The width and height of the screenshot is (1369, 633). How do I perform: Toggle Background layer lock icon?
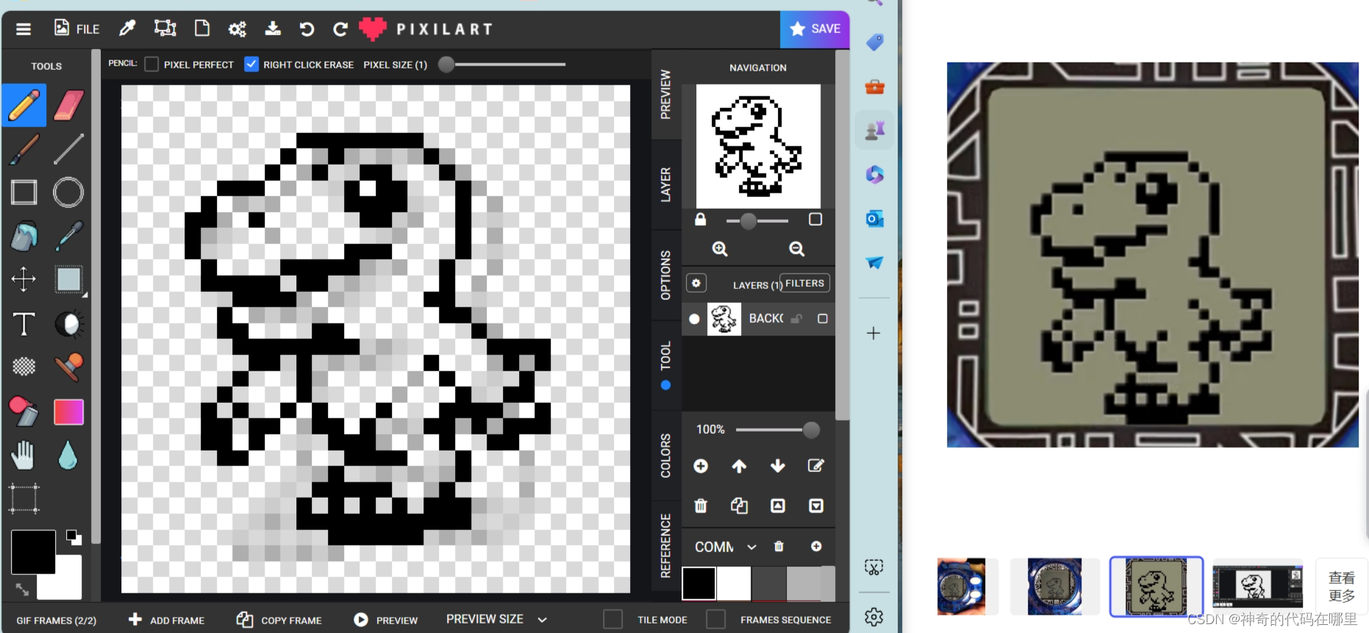tap(796, 319)
